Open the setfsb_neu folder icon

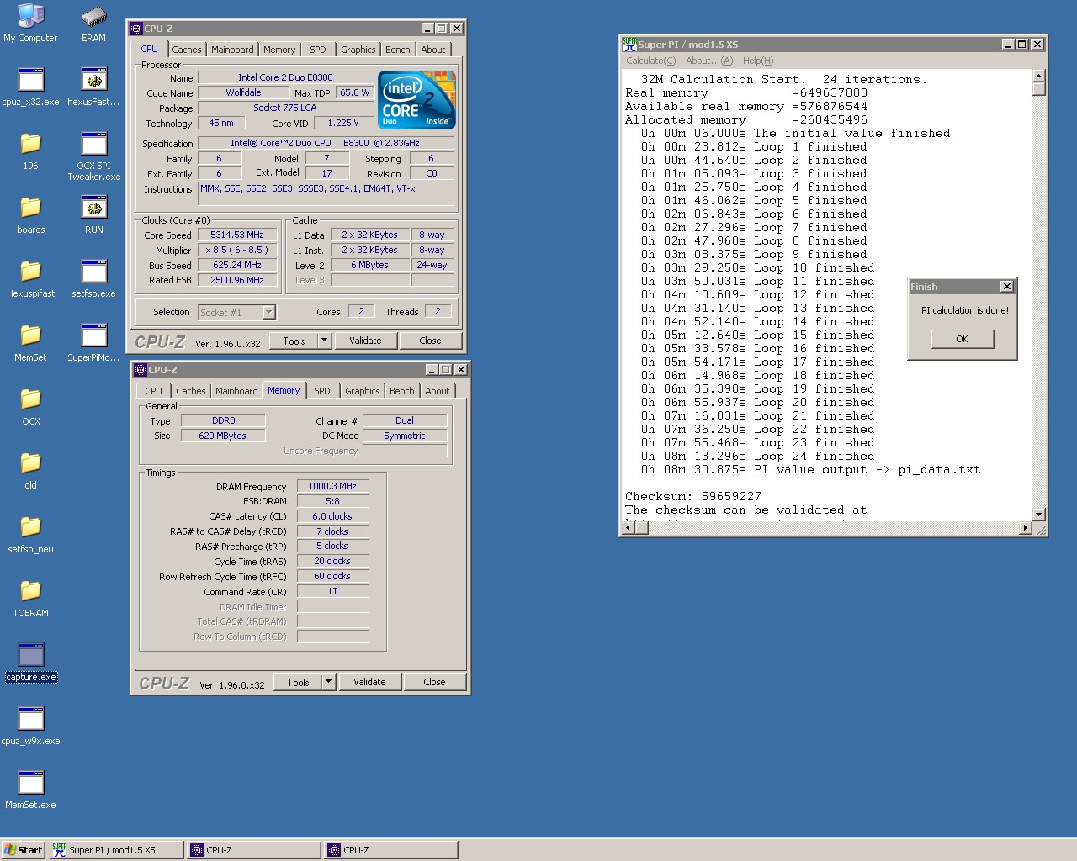coord(30,535)
